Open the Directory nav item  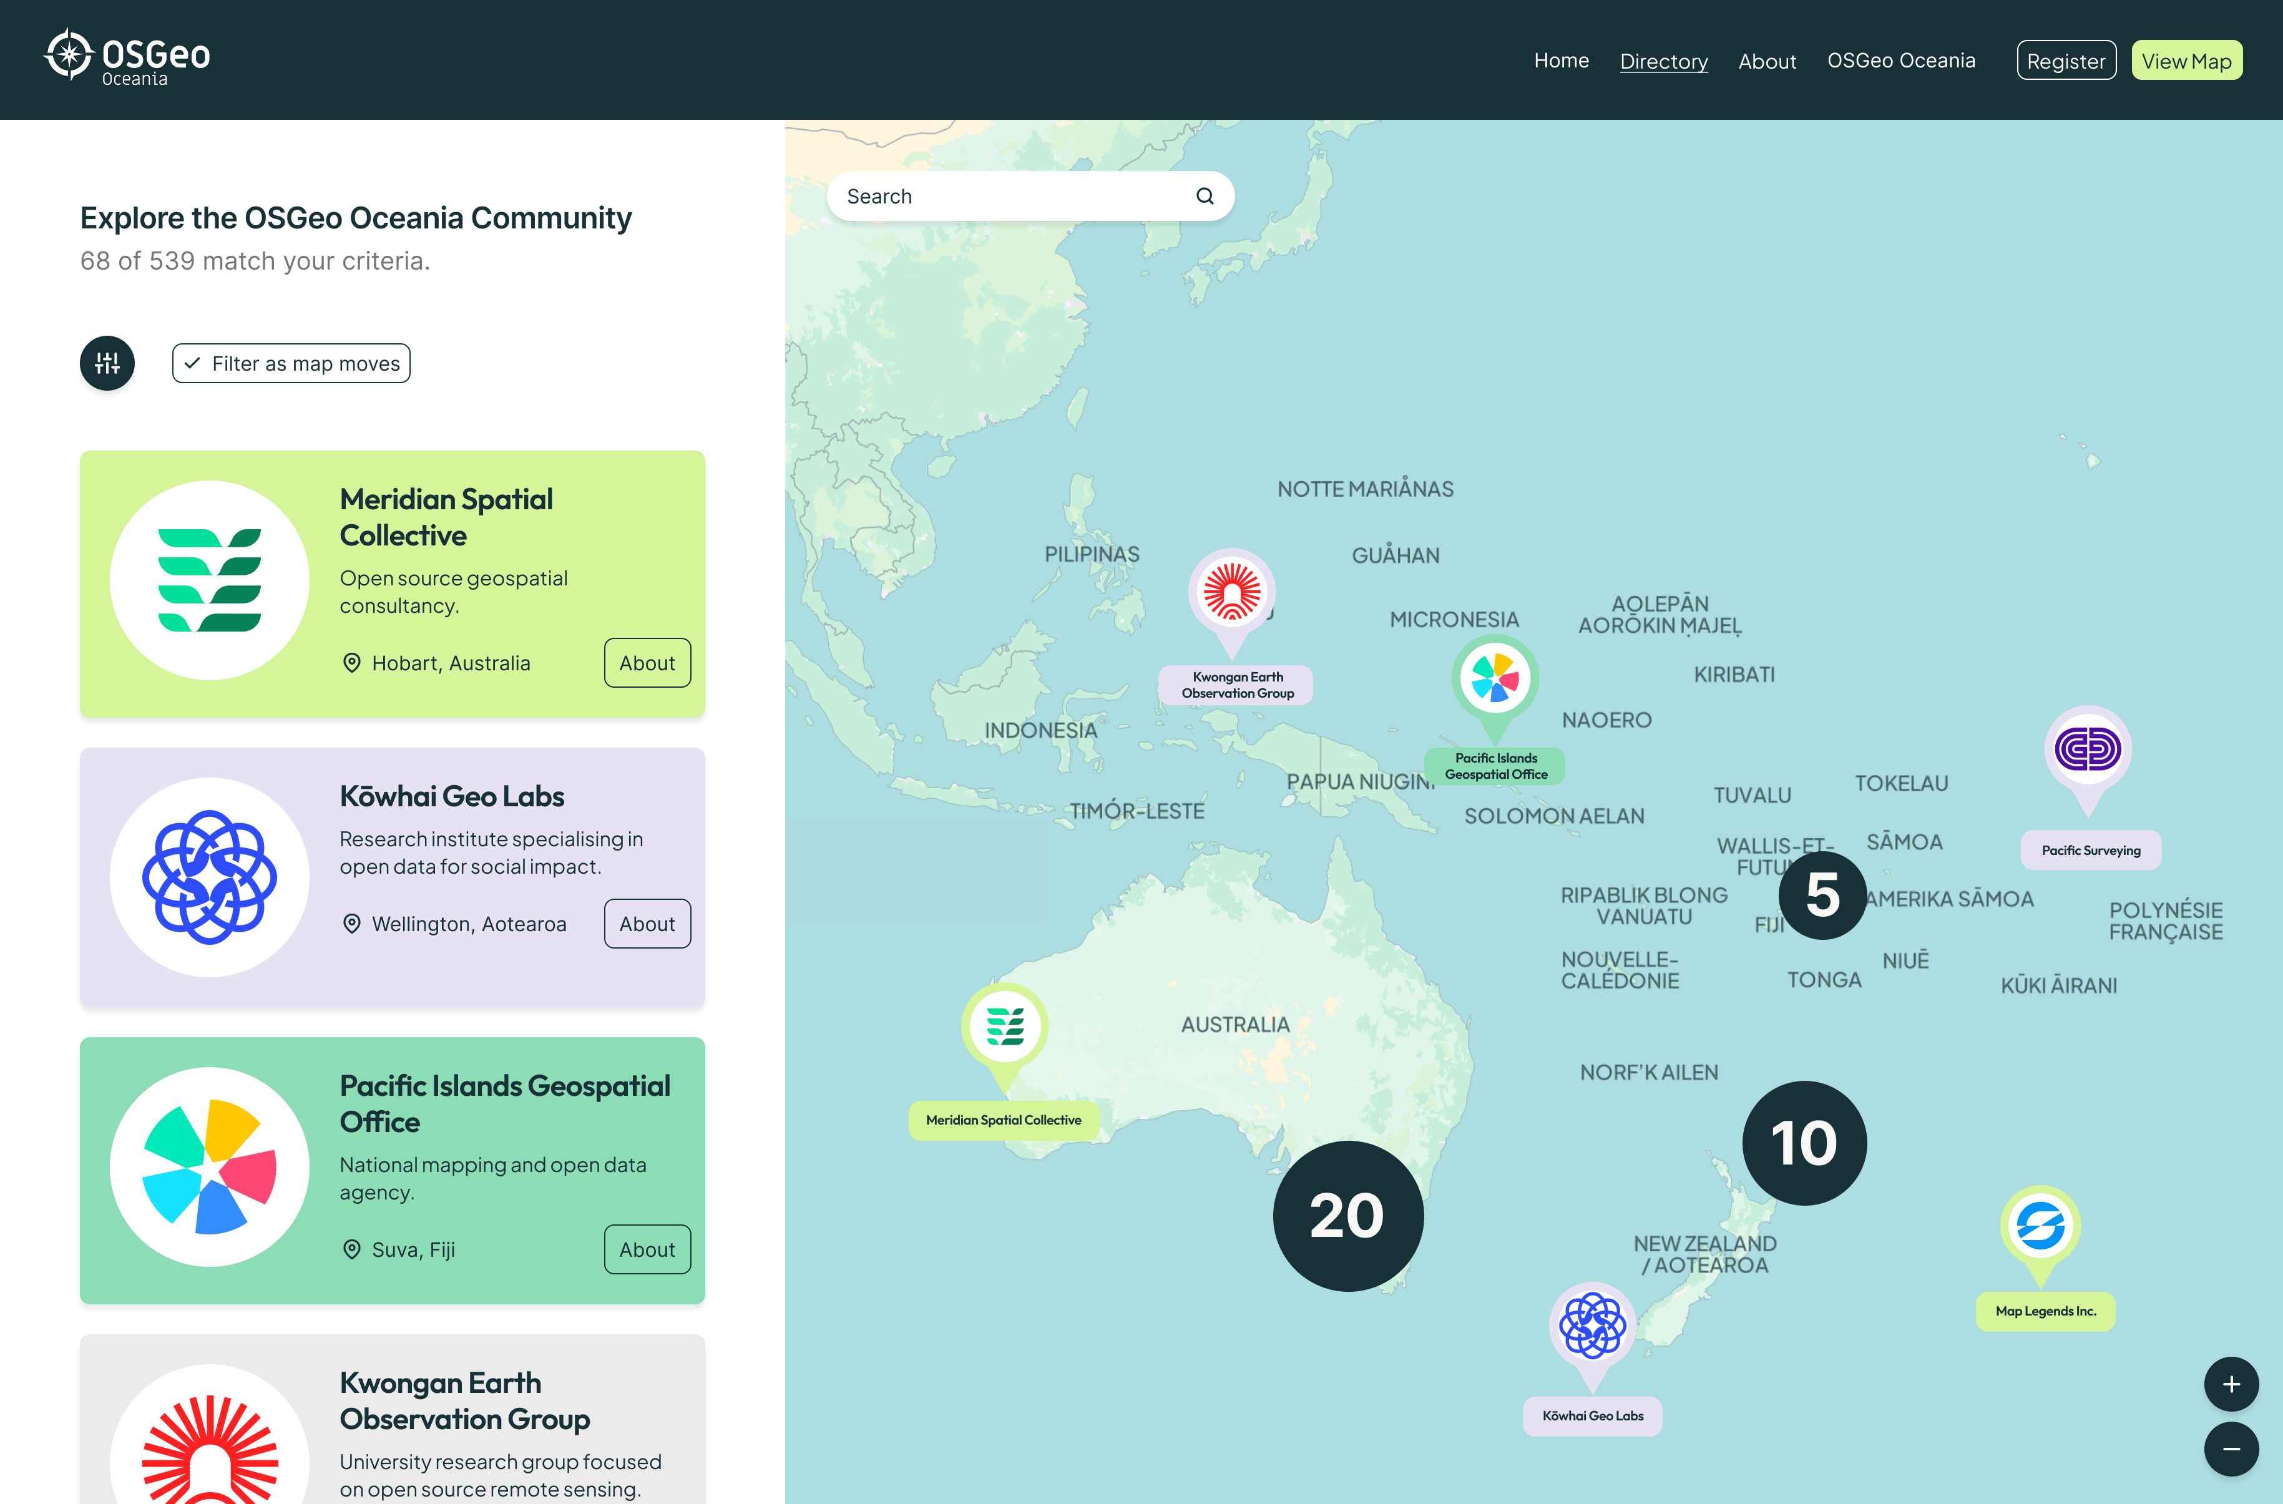[1665, 61]
